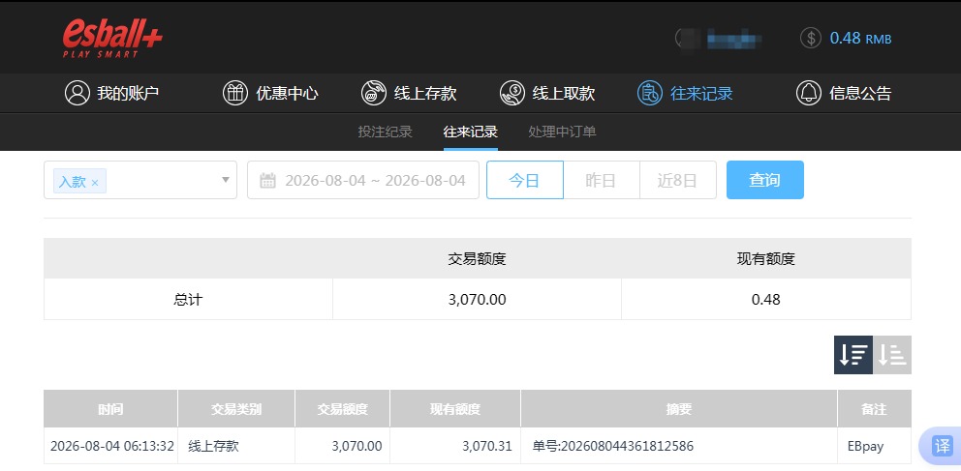Open 我的账户 menu
The image size is (961, 471).
pyautogui.click(x=111, y=93)
